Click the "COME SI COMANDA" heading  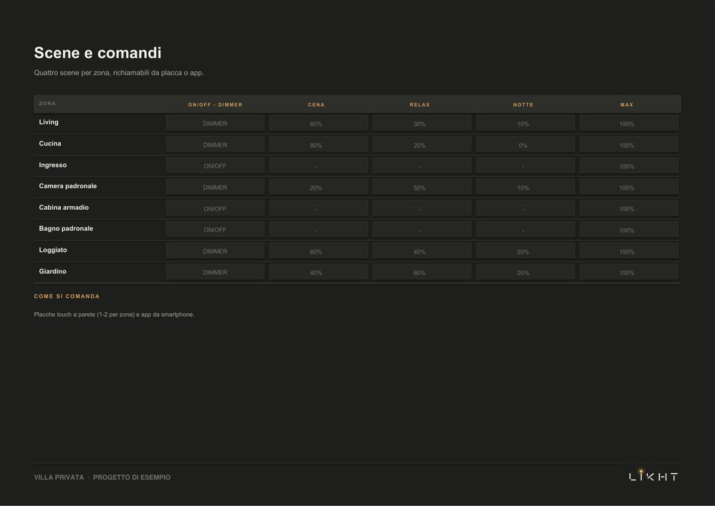coord(67,296)
